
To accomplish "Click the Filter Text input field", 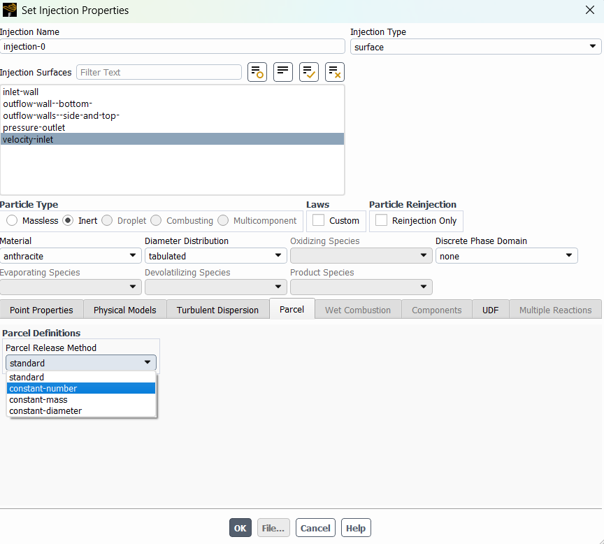I will 159,72.
